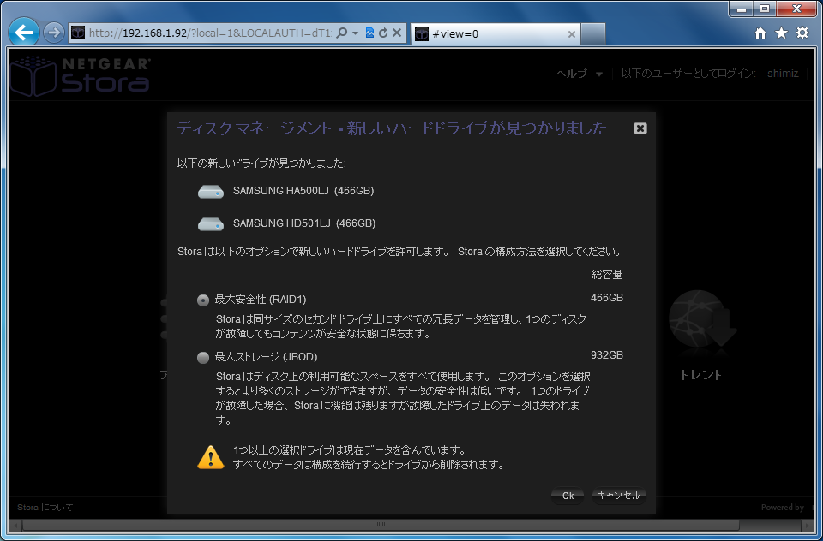
Task: Click the browser forward arrow
Action: [x=54, y=33]
